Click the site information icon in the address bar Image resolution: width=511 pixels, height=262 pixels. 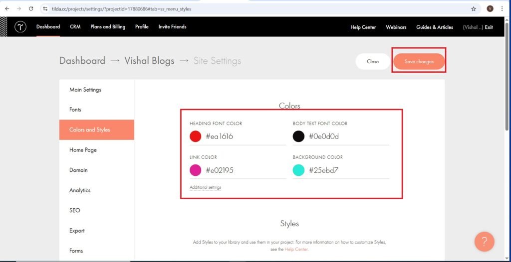[x=45, y=8]
